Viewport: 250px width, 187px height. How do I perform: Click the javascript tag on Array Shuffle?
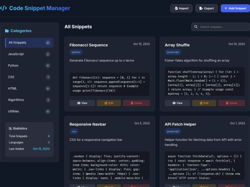(x=173, y=52)
